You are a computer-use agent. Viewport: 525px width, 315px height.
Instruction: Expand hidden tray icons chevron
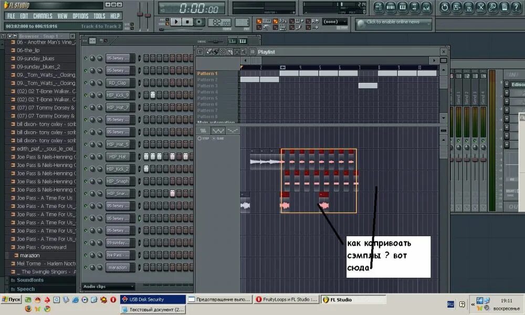(473, 304)
